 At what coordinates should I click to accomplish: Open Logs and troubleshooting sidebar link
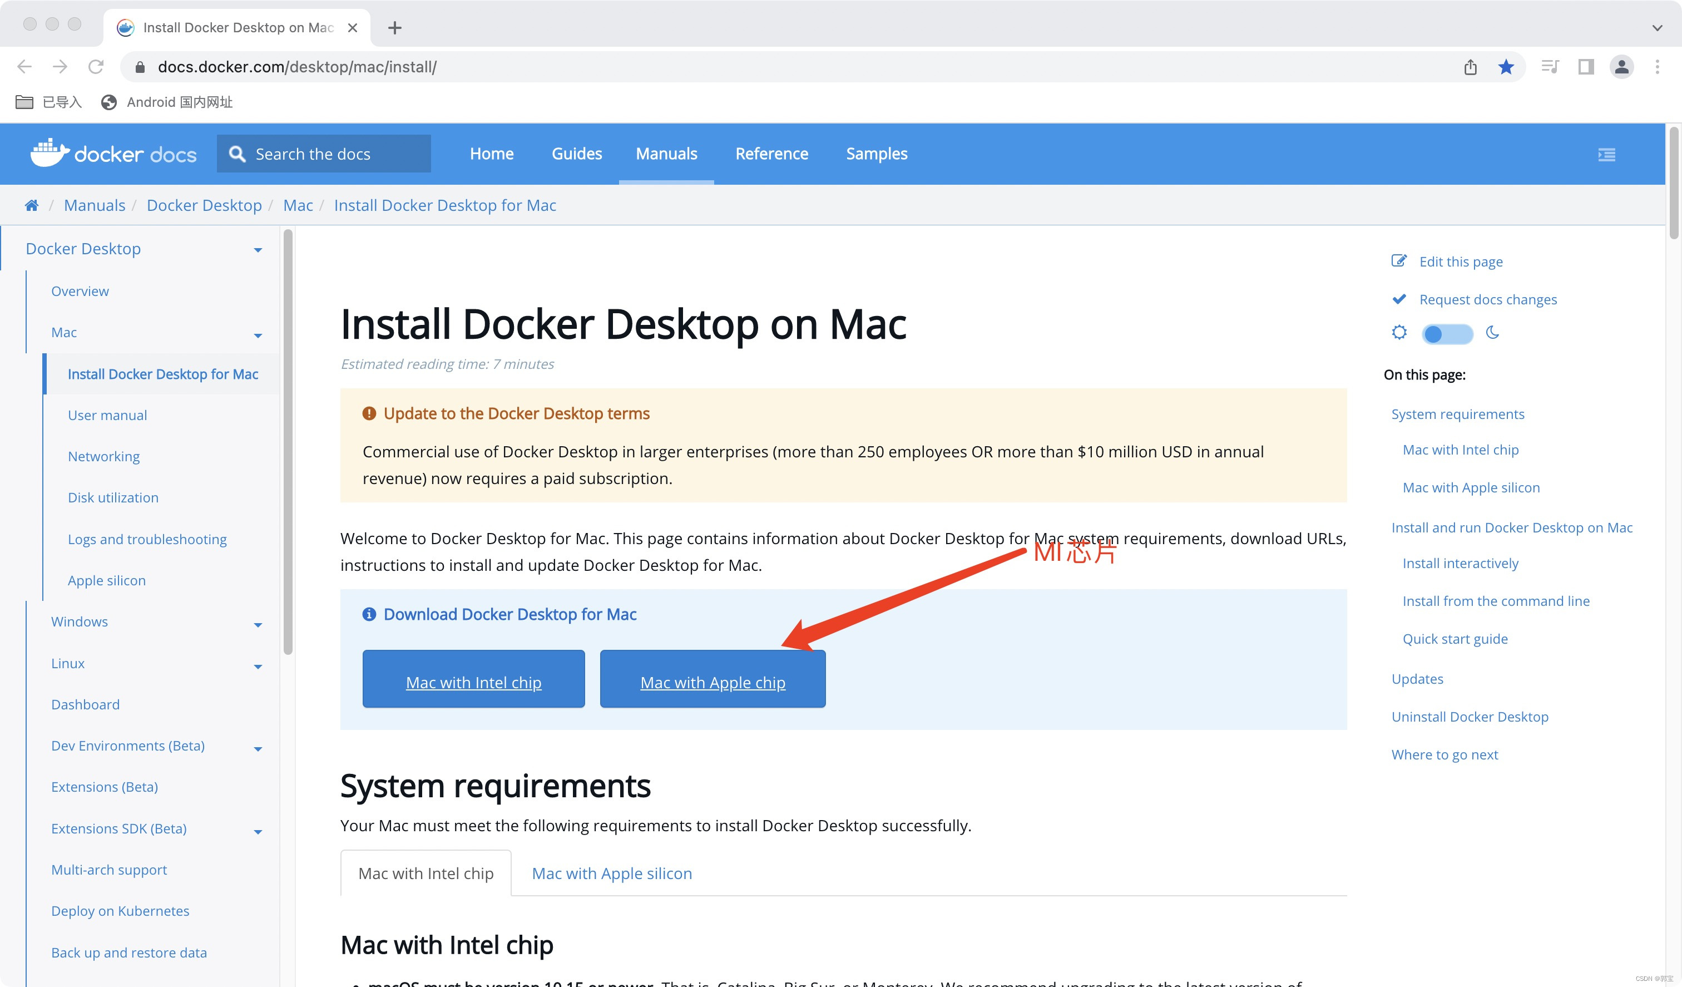(147, 539)
